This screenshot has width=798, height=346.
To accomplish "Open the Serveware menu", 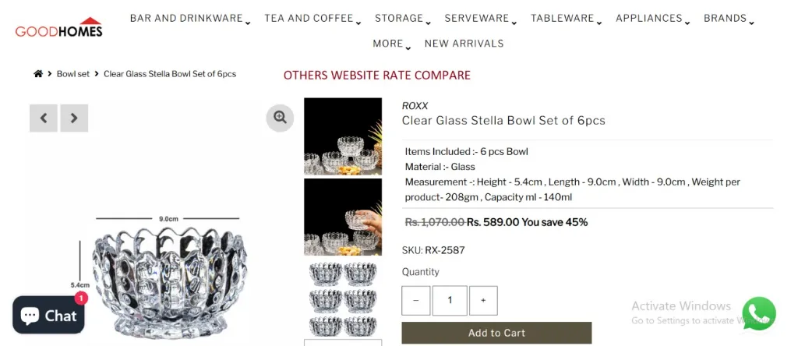I will point(479,19).
